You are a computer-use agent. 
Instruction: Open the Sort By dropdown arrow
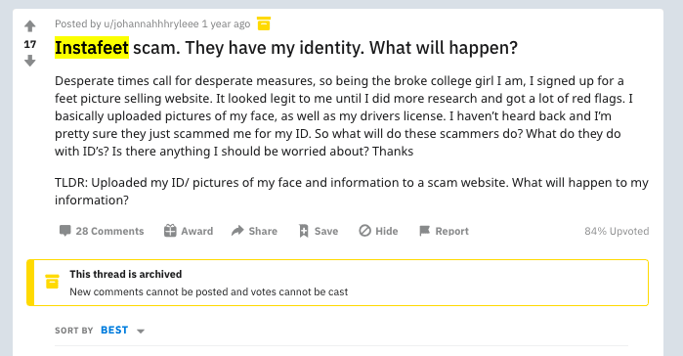point(141,332)
